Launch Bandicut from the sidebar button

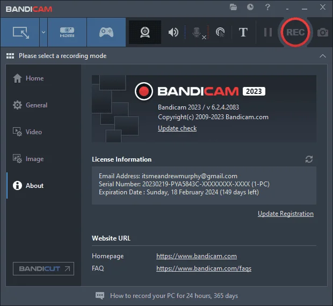44,268
